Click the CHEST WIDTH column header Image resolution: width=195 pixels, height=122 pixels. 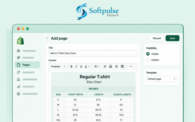(x=75, y=94)
